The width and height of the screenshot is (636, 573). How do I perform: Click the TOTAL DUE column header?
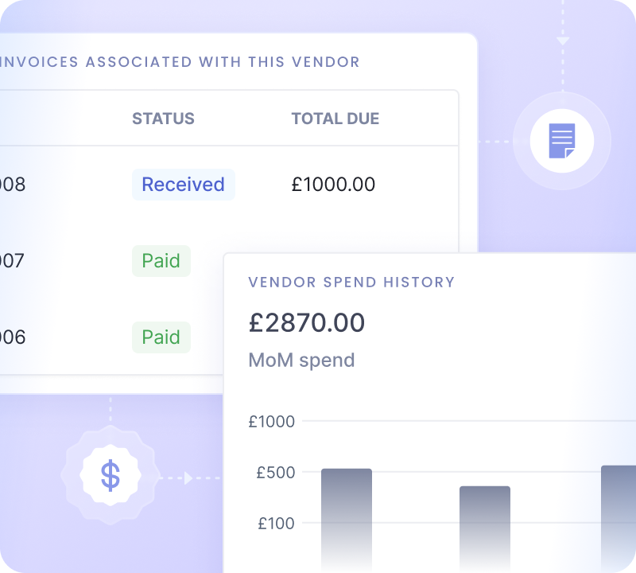click(x=335, y=119)
